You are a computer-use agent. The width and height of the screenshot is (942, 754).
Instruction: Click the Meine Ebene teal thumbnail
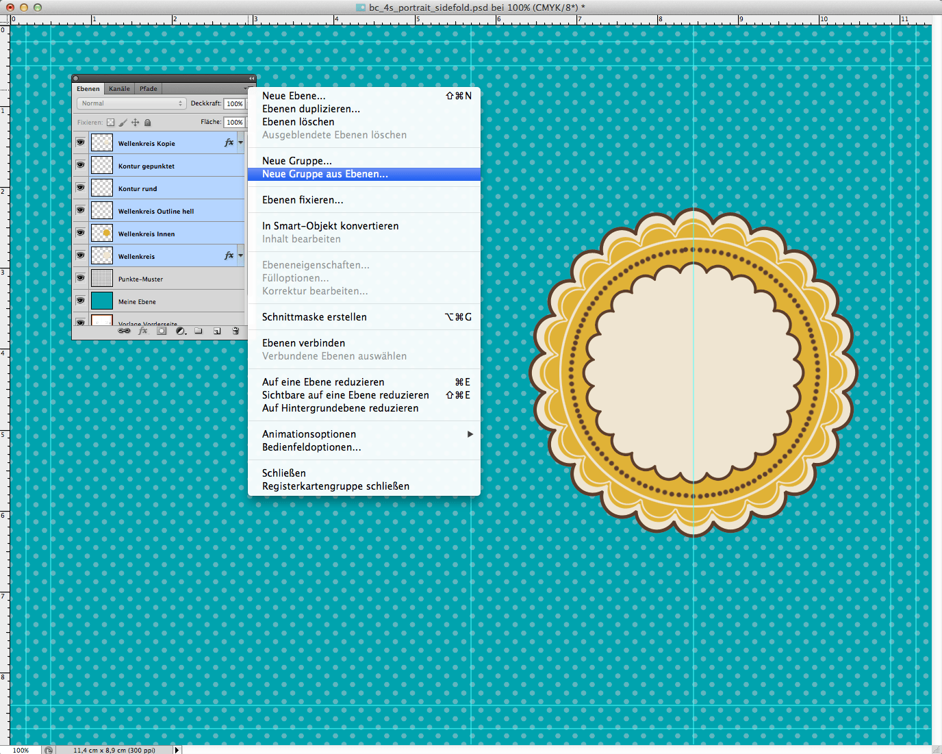(x=102, y=301)
